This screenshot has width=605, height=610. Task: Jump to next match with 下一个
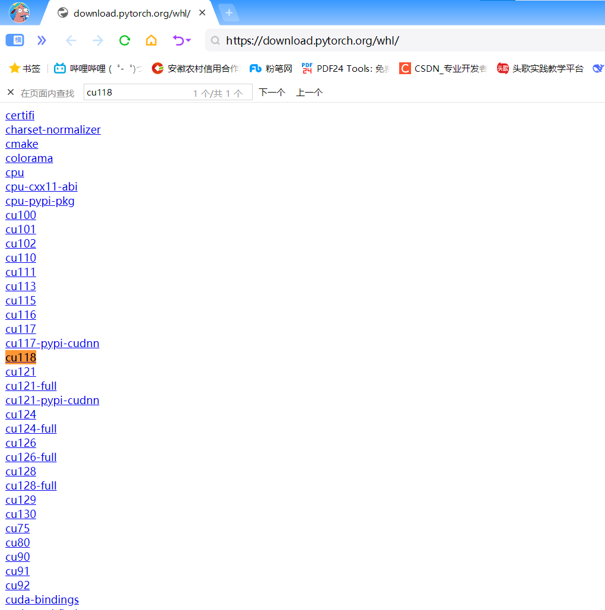[272, 92]
